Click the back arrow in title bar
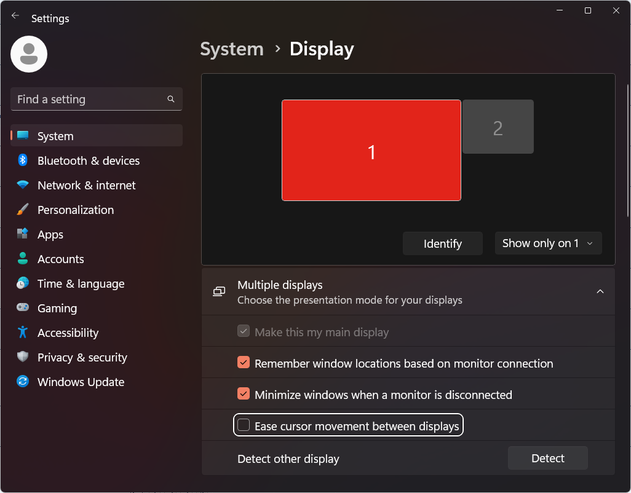Screen dimensions: 631x493 15,17
